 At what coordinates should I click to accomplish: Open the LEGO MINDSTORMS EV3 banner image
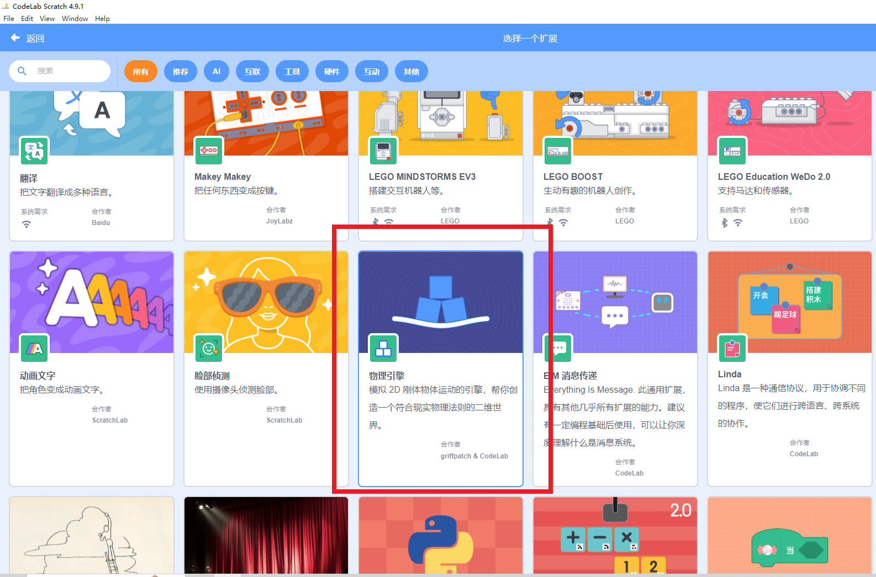pyautogui.click(x=441, y=123)
